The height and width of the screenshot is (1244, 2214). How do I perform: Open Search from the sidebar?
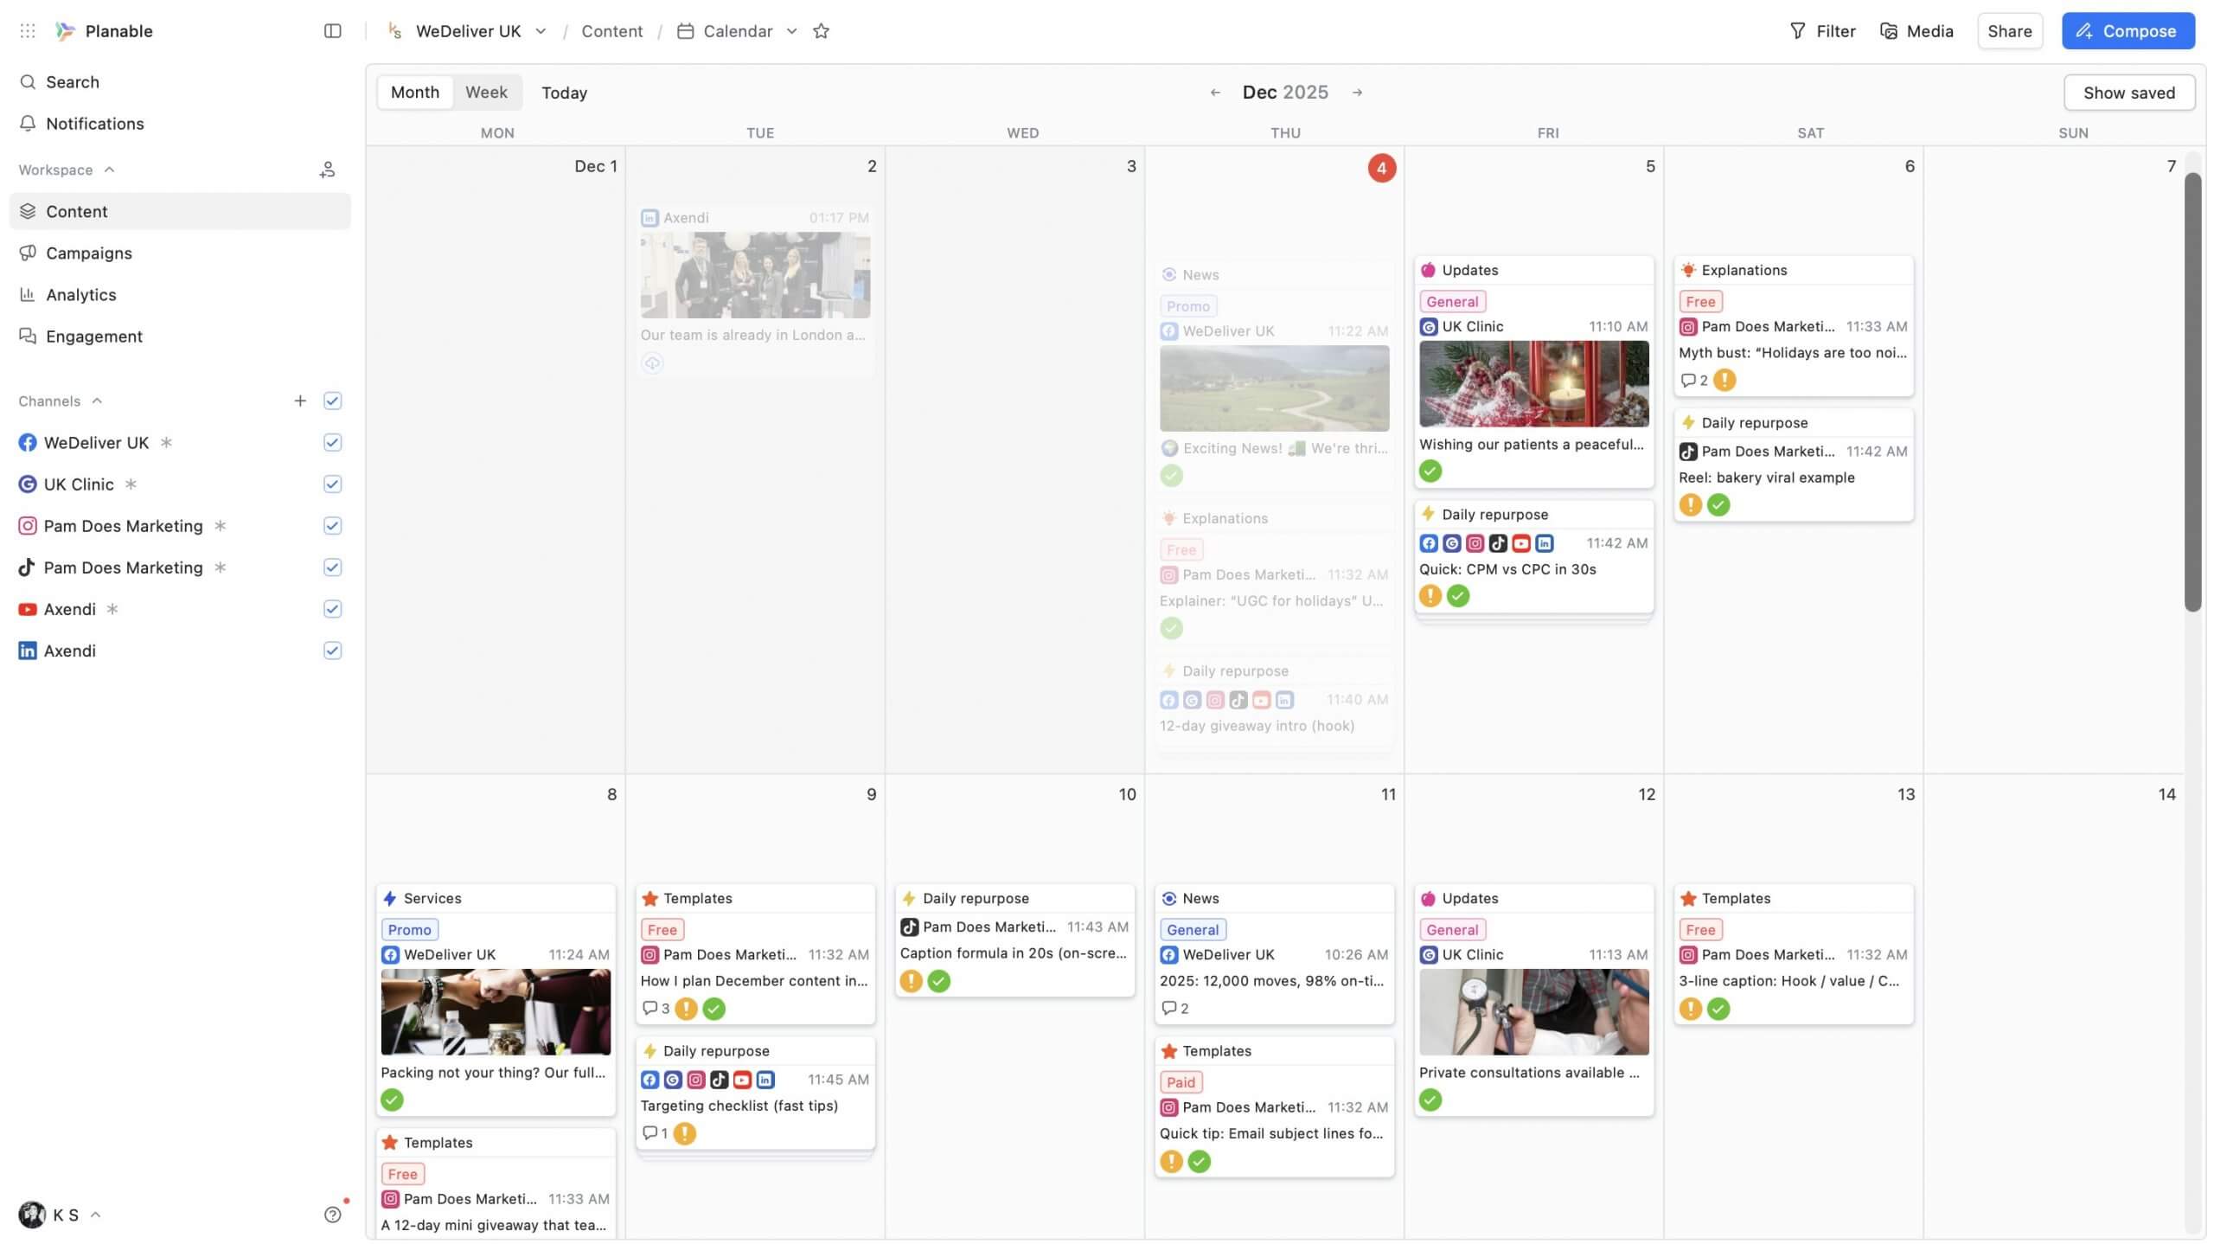(x=72, y=81)
